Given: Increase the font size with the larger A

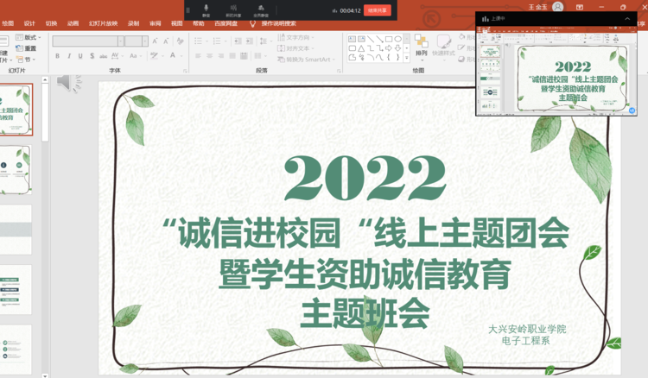Looking at the screenshot, I should click(155, 41).
